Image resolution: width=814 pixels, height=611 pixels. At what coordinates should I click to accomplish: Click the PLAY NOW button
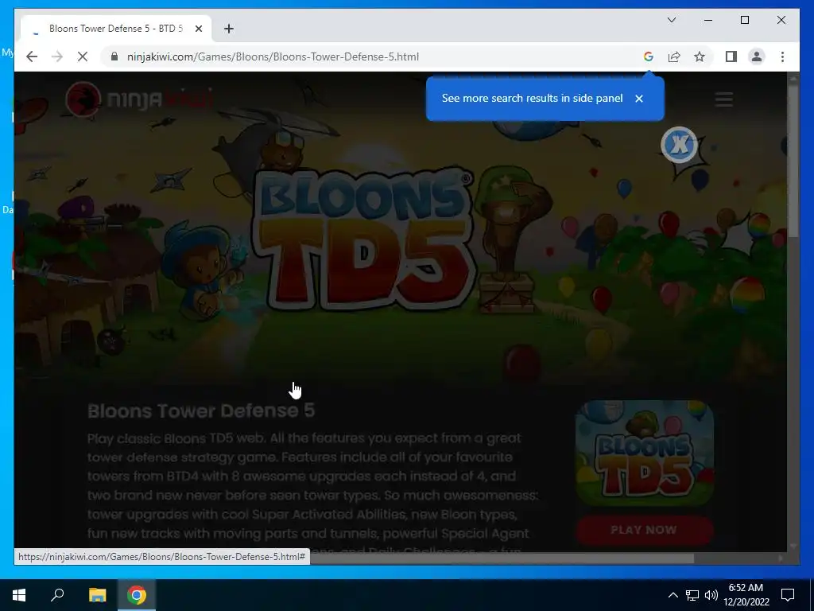click(x=644, y=530)
